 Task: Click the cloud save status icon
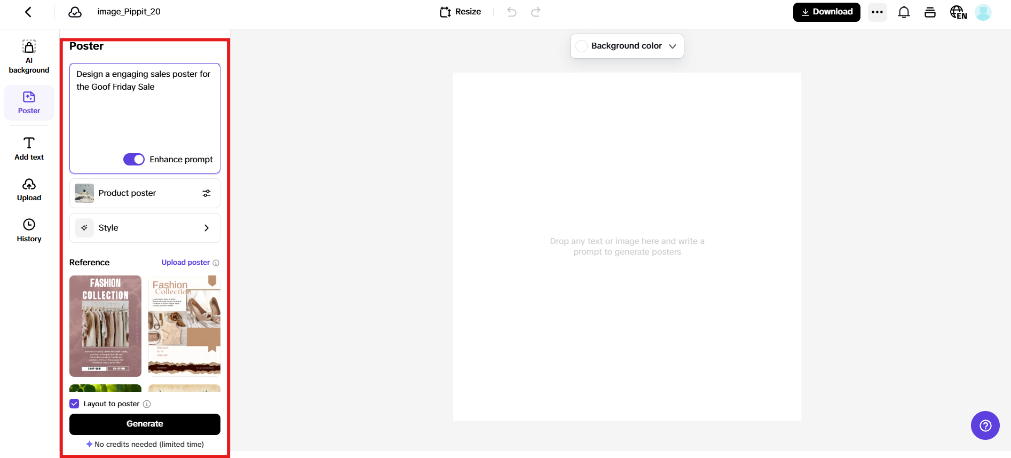pyautogui.click(x=75, y=12)
